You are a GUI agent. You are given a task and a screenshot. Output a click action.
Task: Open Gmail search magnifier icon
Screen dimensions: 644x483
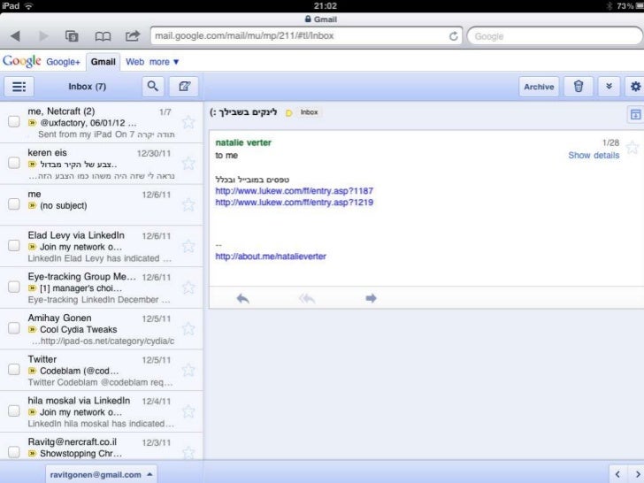(153, 87)
